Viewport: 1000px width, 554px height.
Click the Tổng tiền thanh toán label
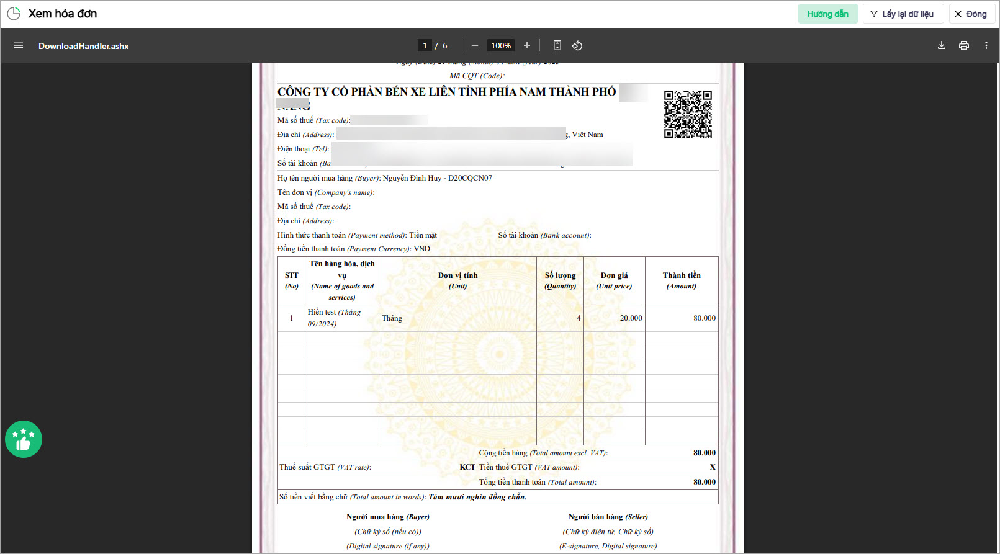pos(538,482)
